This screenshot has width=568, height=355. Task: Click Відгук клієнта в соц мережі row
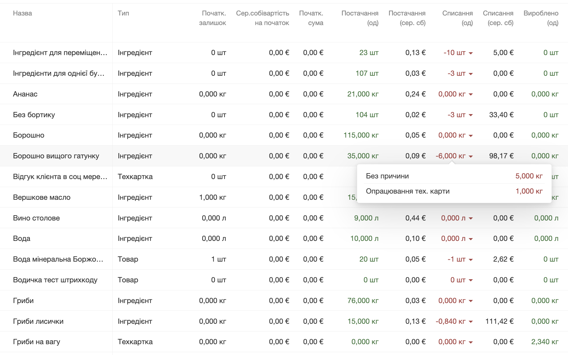(60, 177)
